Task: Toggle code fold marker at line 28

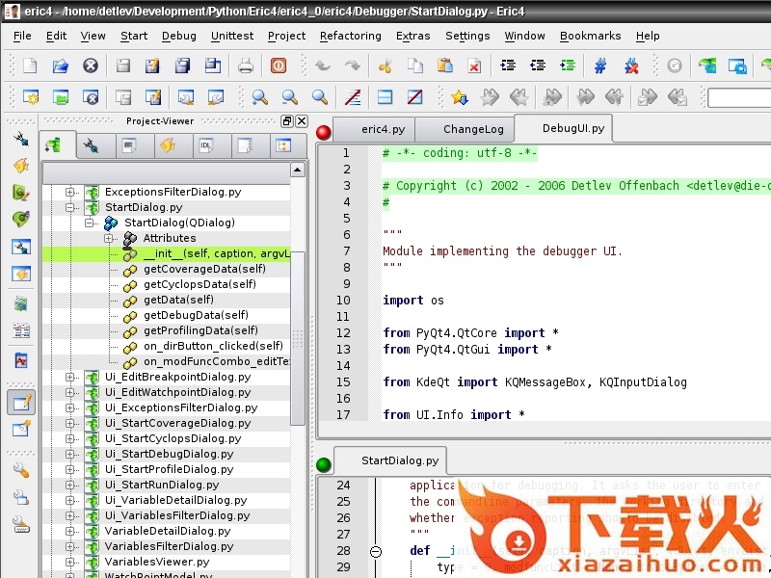Action: [376, 551]
